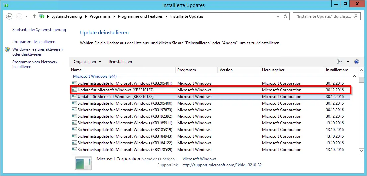Select the KB3184943 security update

click(210, 136)
